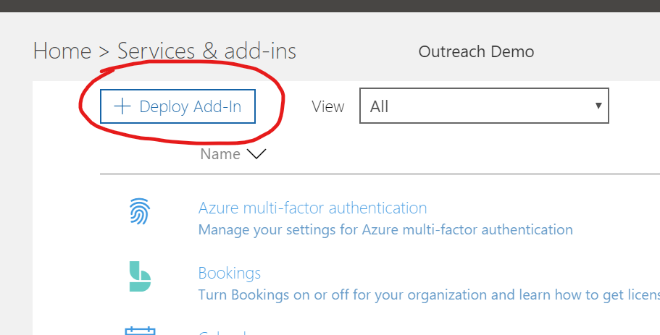Image resolution: width=660 pixels, height=335 pixels.
Task: Click Services & add-ins breadcrumb text
Action: [206, 51]
